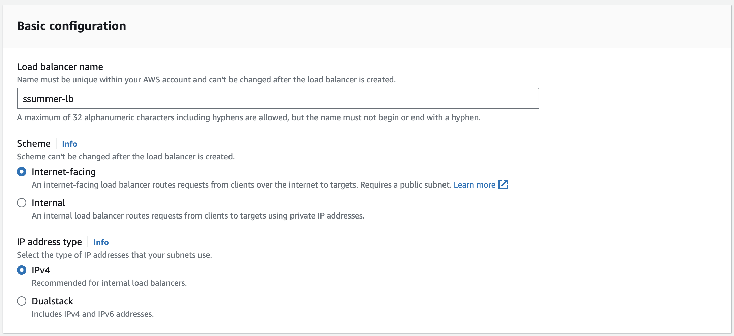This screenshot has height=336, width=734.
Task: Click the IPv4 option label text
Action: point(41,270)
